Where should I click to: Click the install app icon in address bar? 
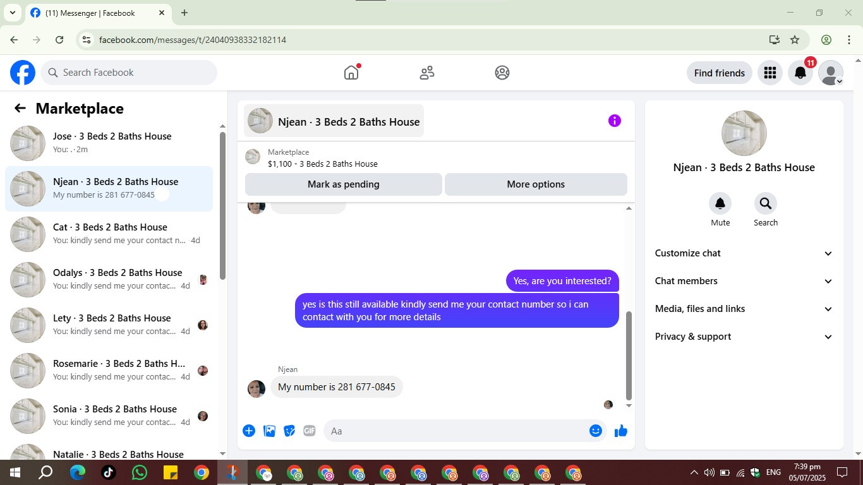(775, 40)
